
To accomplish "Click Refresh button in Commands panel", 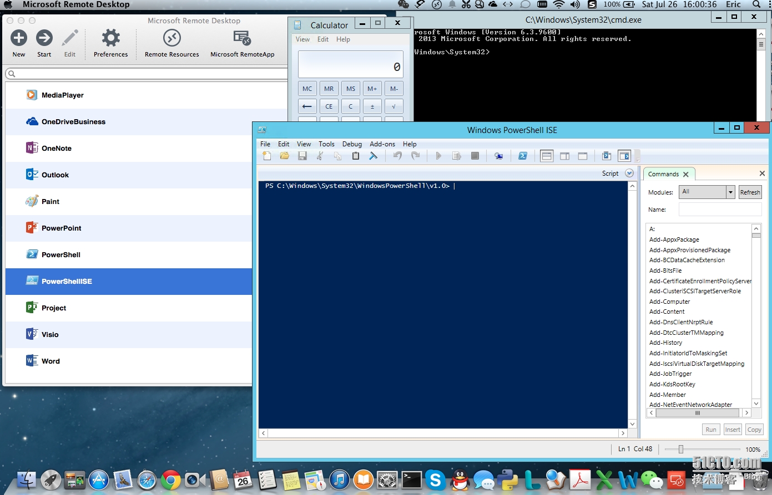I will (x=750, y=192).
